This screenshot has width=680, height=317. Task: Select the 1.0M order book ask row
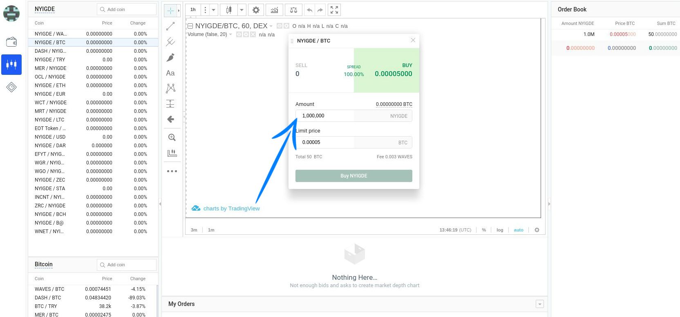coord(615,34)
